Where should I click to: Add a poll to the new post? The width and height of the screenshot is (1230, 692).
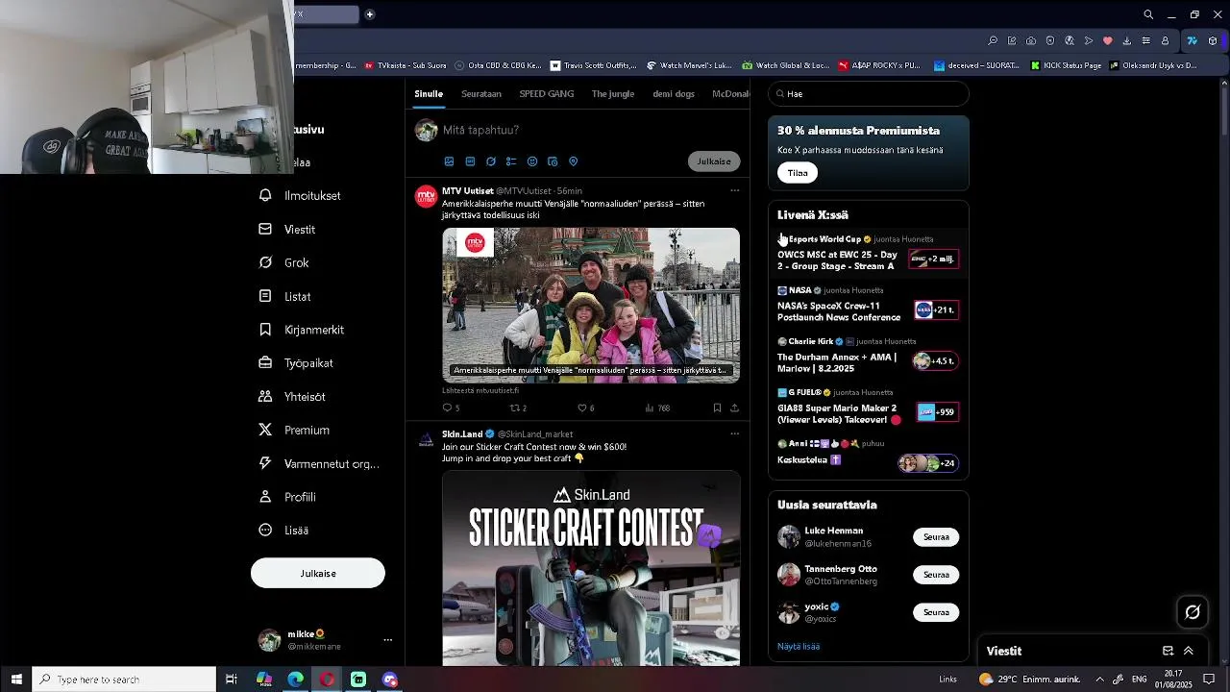click(x=511, y=161)
